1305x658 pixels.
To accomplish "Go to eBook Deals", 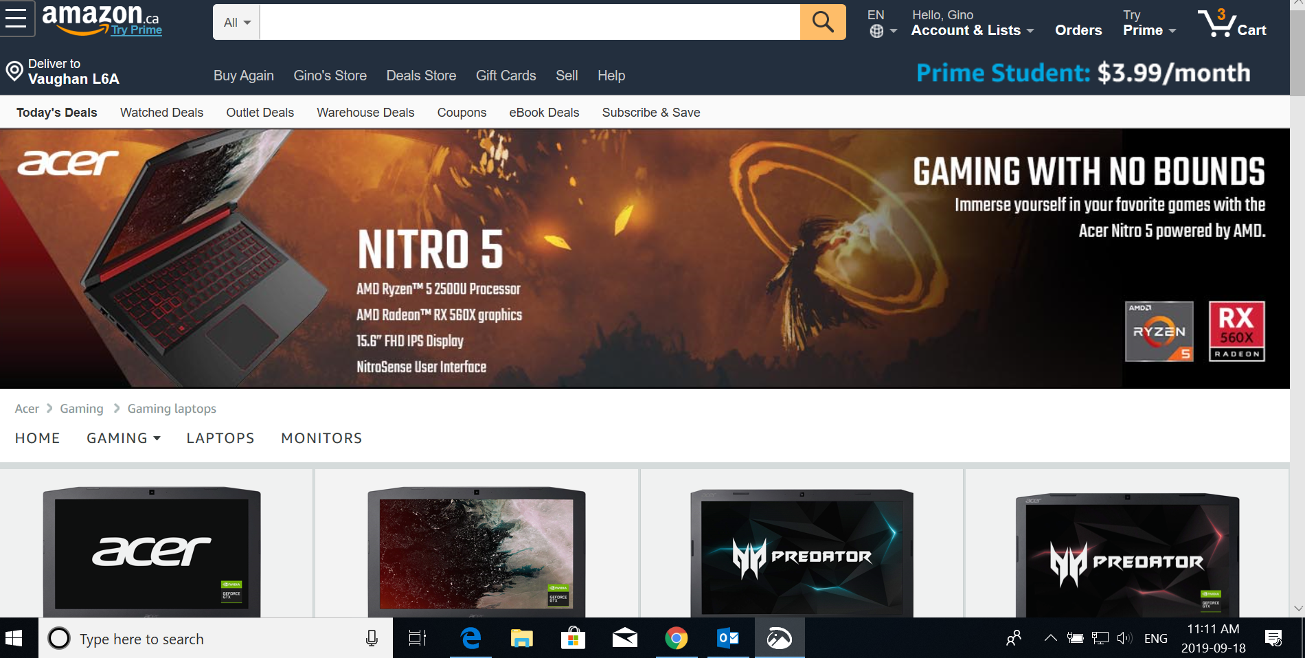I will [x=544, y=113].
